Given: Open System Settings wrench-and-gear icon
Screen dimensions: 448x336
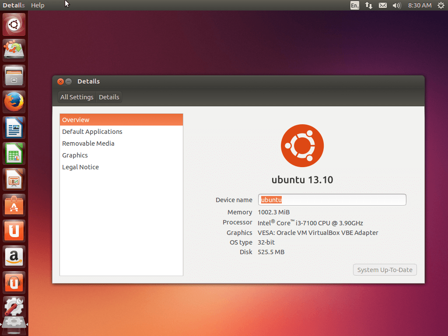Looking at the screenshot, I should tap(14, 307).
